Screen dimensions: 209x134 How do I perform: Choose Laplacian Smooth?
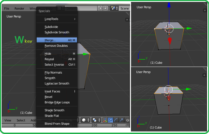click(57, 83)
